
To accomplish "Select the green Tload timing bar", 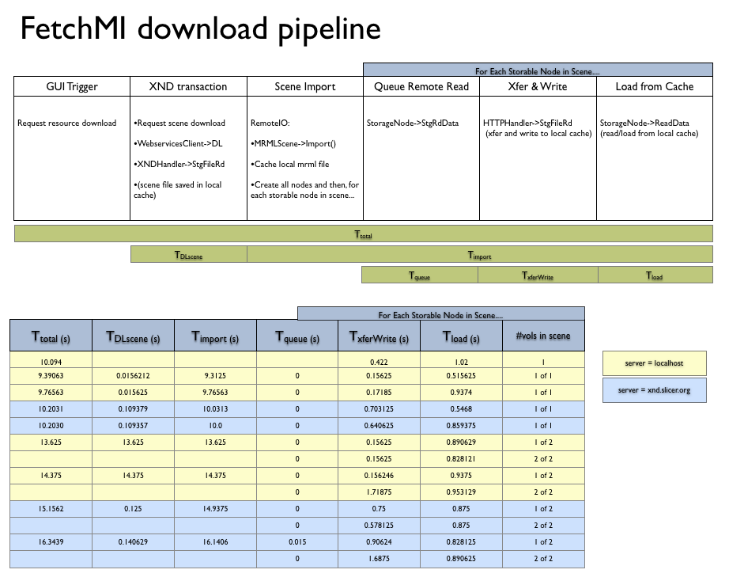I will click(x=655, y=275).
